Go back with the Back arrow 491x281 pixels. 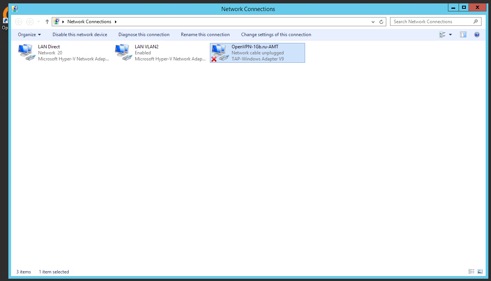(18, 22)
